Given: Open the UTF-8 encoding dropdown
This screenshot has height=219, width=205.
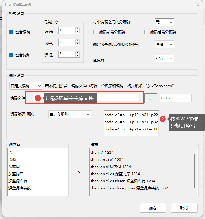Looking at the screenshot, I should [x=175, y=98].
